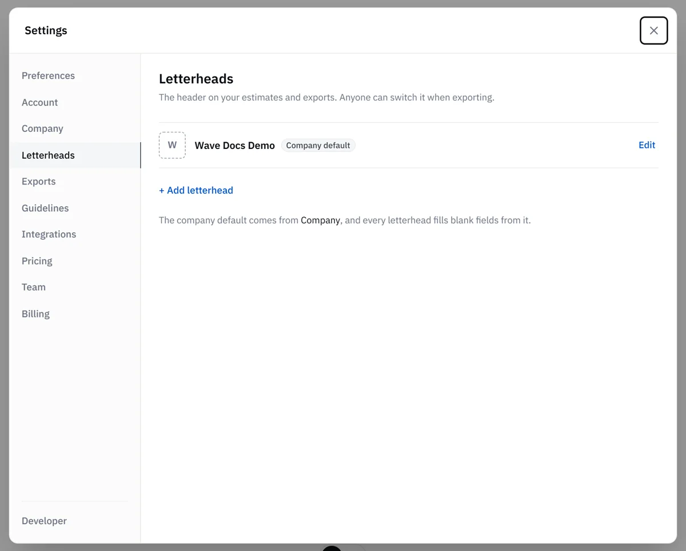Follow the Company link in the description
Viewport: 686px width, 551px height.
(320, 220)
